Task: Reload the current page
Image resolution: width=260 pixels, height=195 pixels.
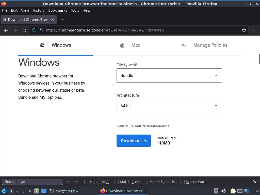Action: click(x=24, y=30)
